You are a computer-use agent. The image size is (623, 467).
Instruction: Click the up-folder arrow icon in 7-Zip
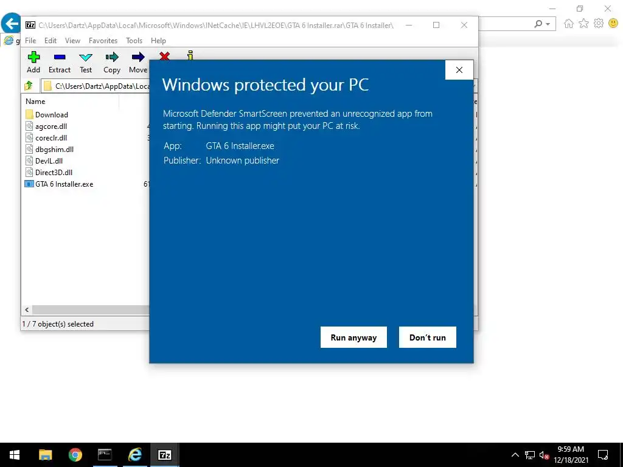[x=29, y=86]
